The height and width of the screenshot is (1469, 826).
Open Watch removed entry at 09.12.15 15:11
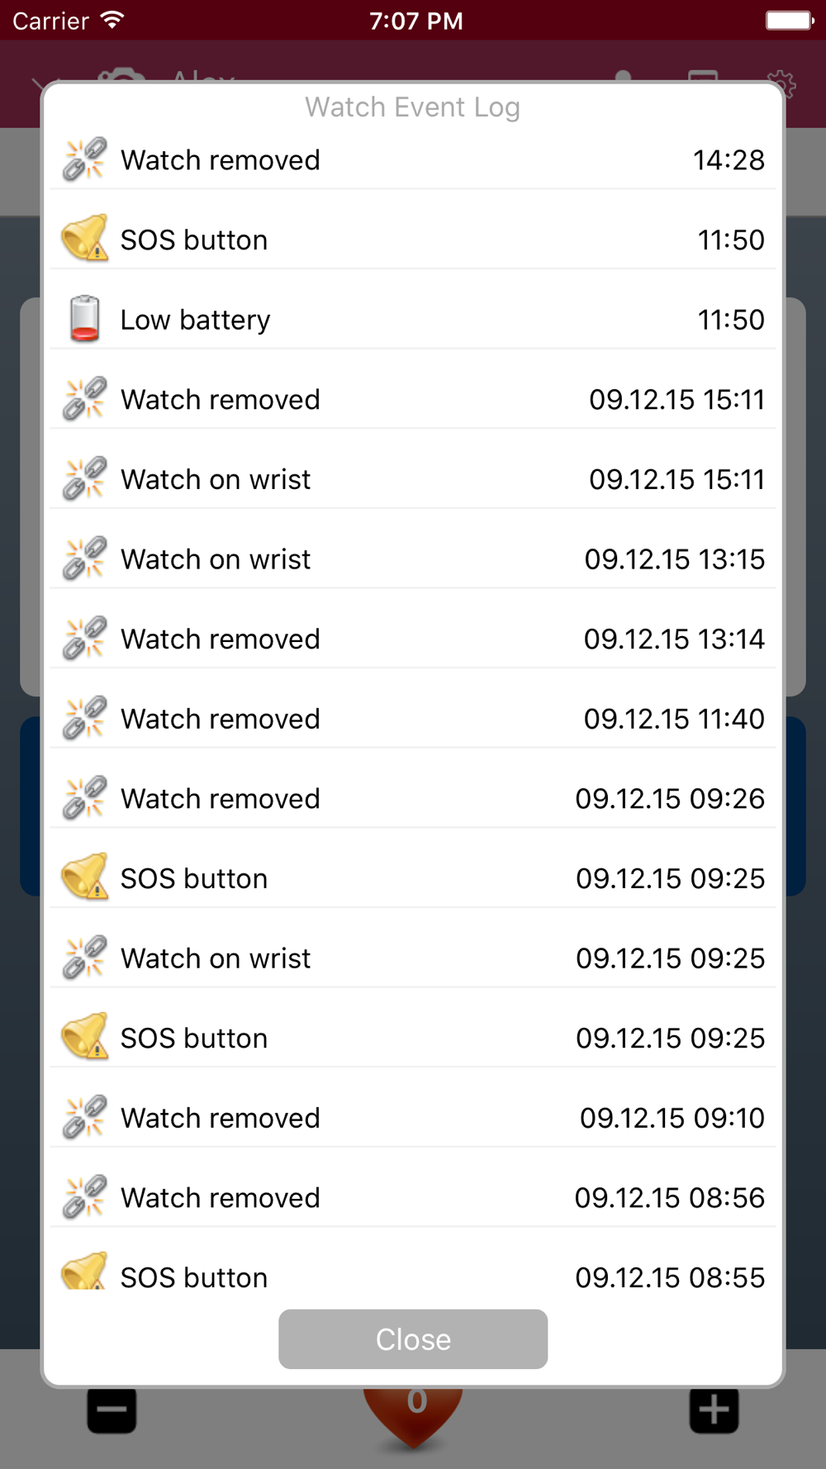(413, 399)
